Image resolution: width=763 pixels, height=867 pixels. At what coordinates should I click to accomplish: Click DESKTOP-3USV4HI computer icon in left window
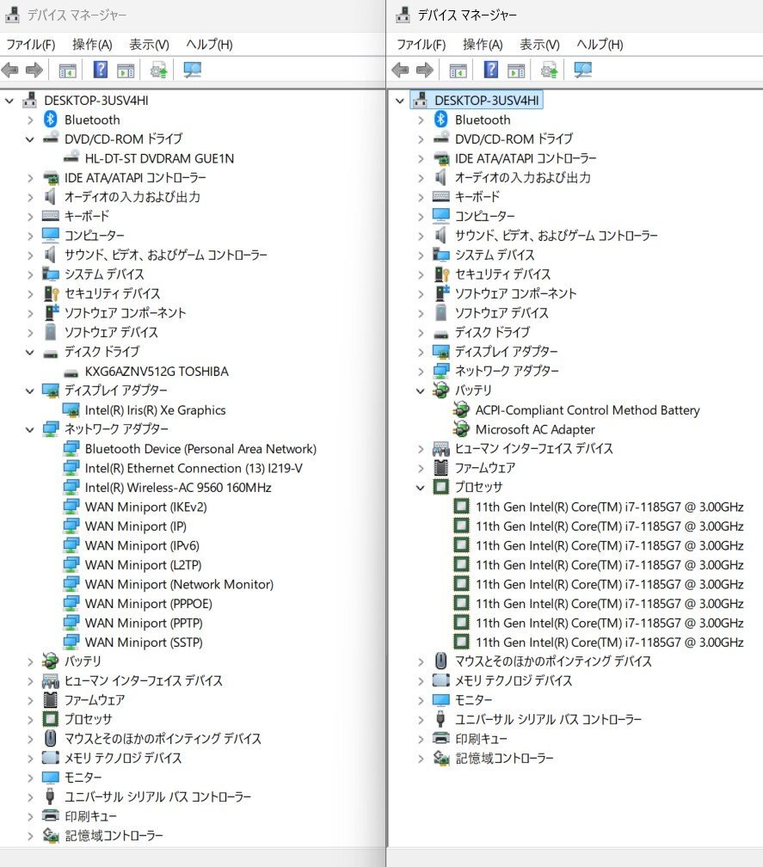(30, 100)
